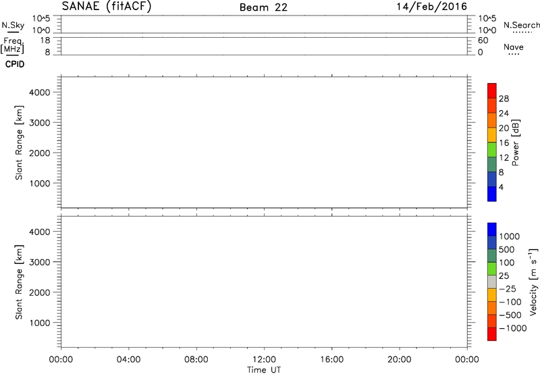Pick the blue bottom swatch of Power colorbar
The width and height of the screenshot is (540, 374).
tap(492, 194)
